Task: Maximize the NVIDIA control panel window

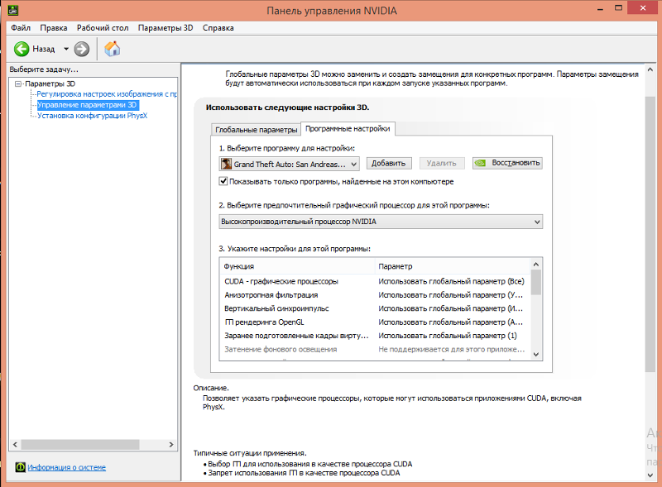Action: click(x=618, y=8)
